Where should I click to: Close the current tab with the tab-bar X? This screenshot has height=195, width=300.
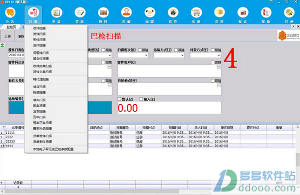(298, 26)
